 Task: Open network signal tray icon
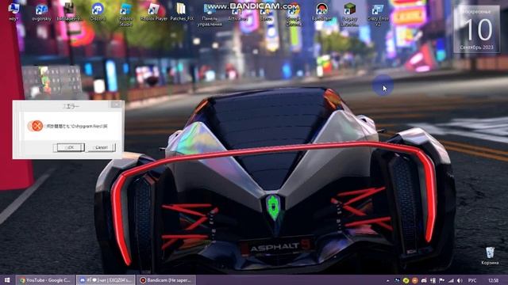[x=451, y=280]
